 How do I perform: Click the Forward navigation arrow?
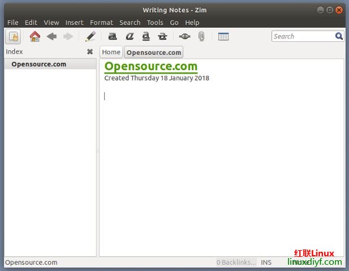(x=68, y=37)
